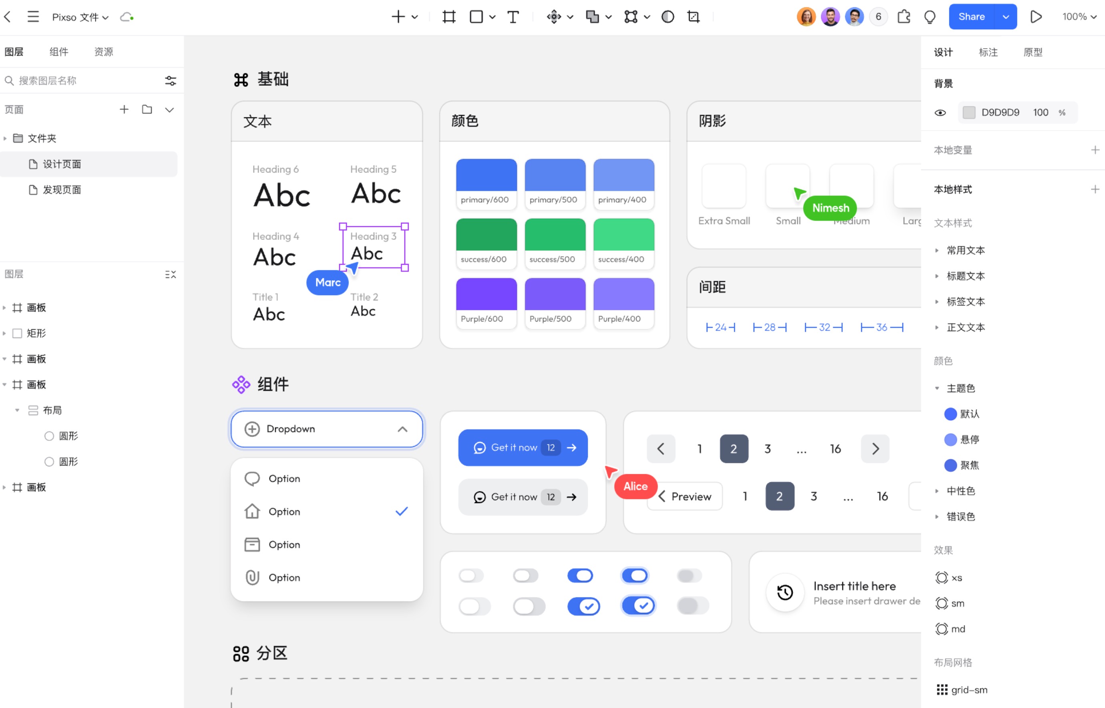Add a new page with plus icon

(x=124, y=109)
